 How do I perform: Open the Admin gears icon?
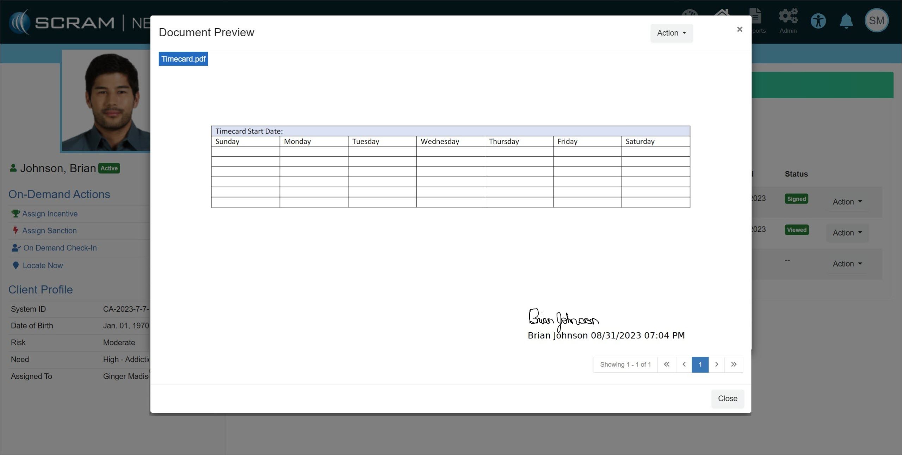(788, 17)
